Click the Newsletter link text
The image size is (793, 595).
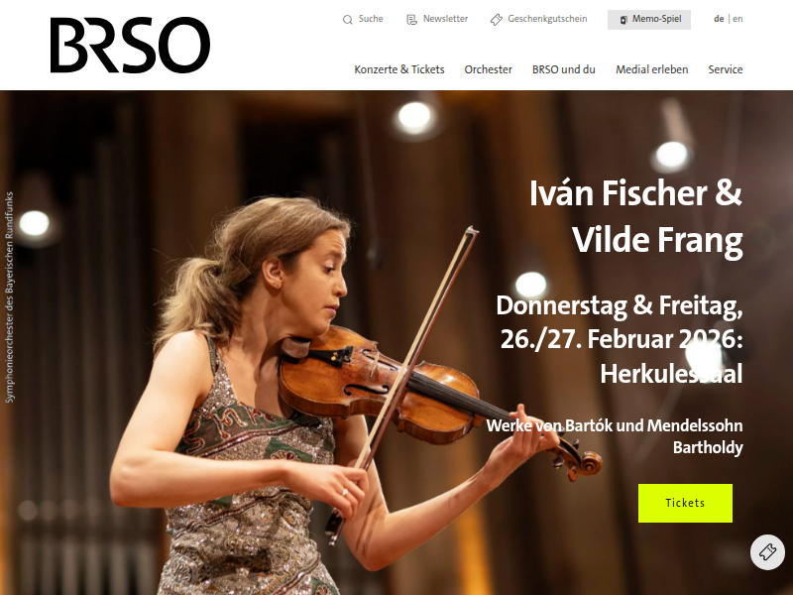[x=445, y=19]
